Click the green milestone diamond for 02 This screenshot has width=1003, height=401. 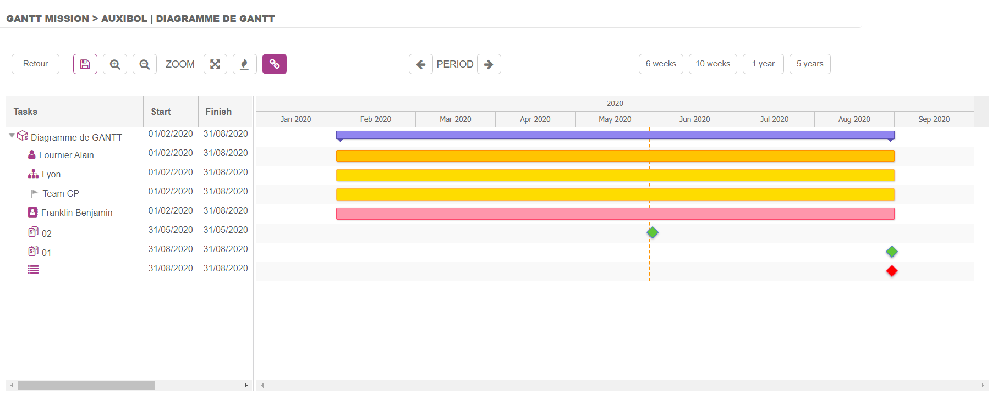(x=653, y=232)
